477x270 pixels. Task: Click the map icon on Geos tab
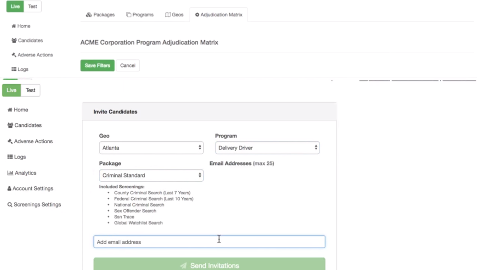click(x=167, y=14)
